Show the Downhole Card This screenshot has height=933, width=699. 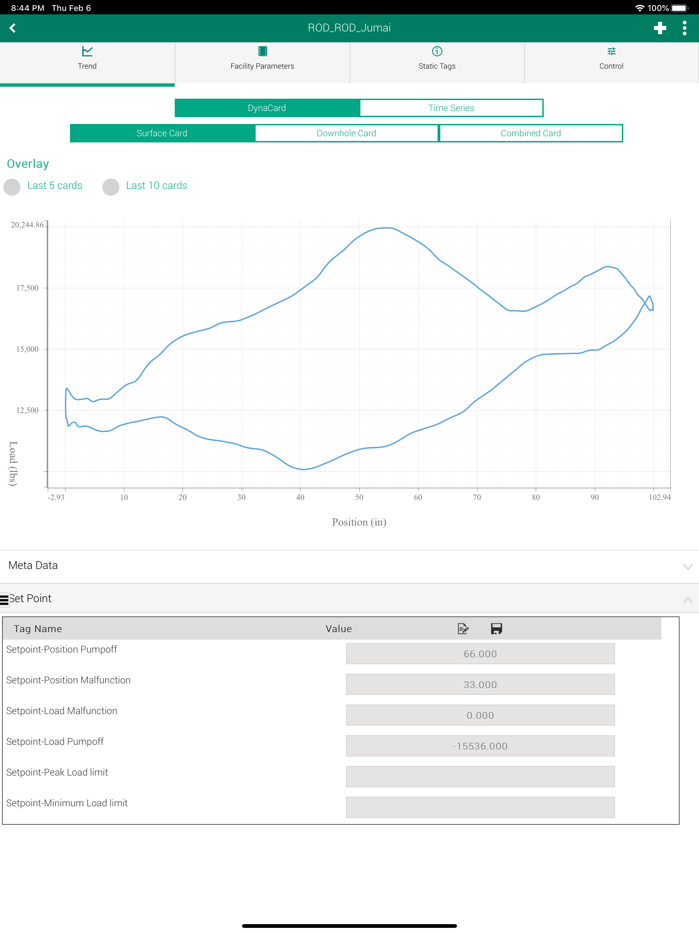(x=346, y=133)
